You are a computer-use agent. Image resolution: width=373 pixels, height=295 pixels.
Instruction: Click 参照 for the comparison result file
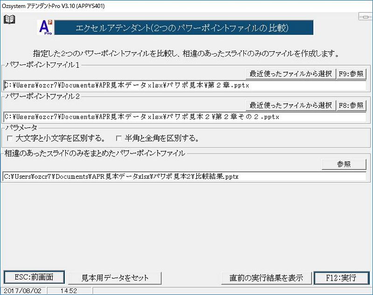[344, 164]
